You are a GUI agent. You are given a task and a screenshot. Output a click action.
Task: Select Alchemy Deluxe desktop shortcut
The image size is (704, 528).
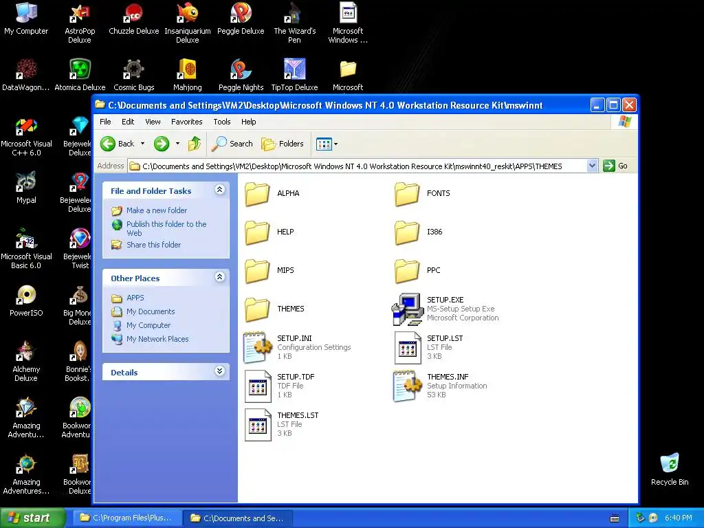click(x=26, y=361)
